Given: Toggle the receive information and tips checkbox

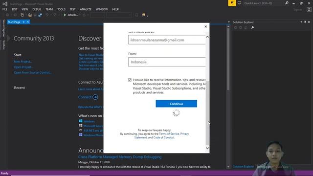Looking at the screenshot, I should point(130,80).
